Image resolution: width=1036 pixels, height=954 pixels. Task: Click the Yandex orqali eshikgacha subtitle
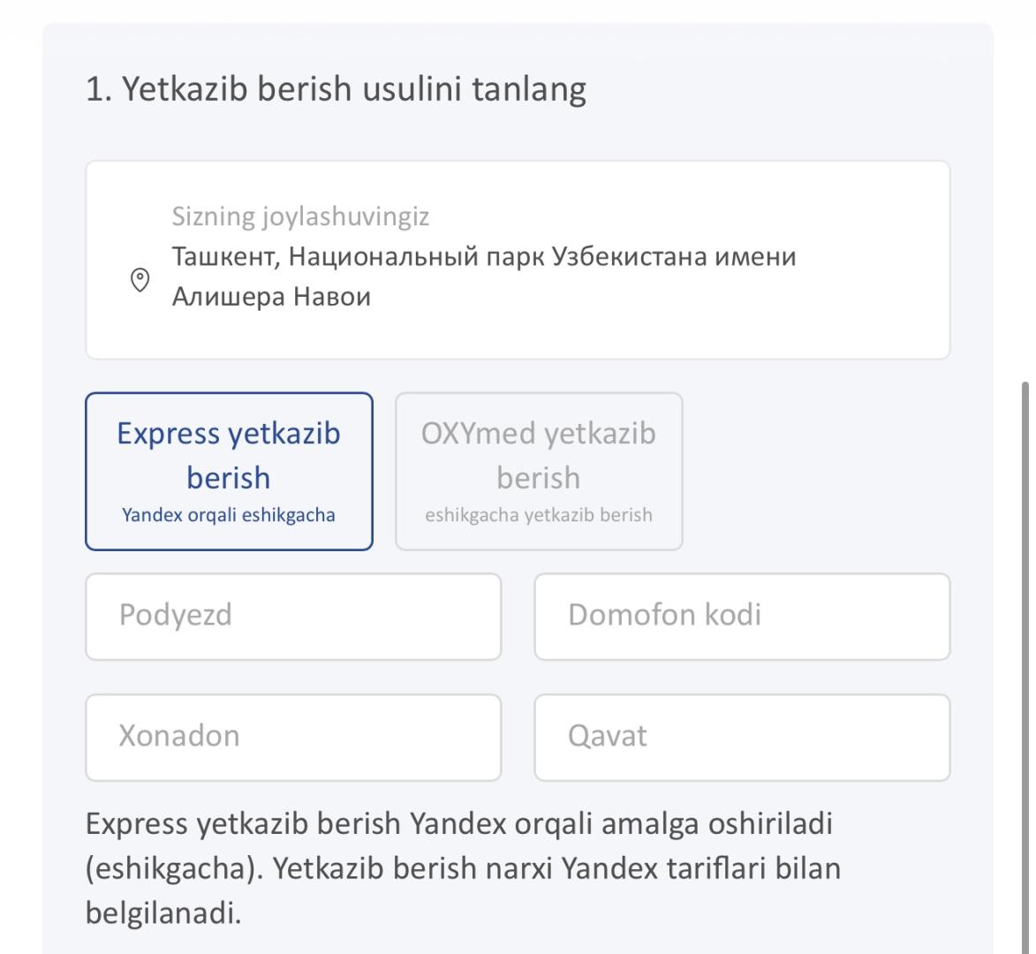click(x=229, y=515)
